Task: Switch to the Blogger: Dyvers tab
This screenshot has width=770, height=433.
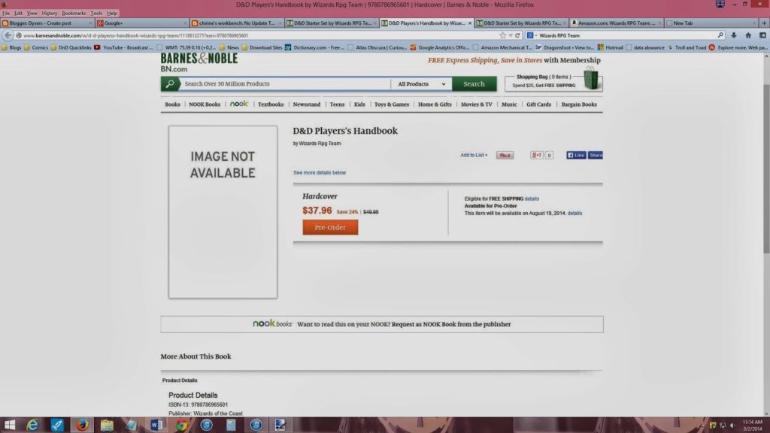Action: pos(47,23)
